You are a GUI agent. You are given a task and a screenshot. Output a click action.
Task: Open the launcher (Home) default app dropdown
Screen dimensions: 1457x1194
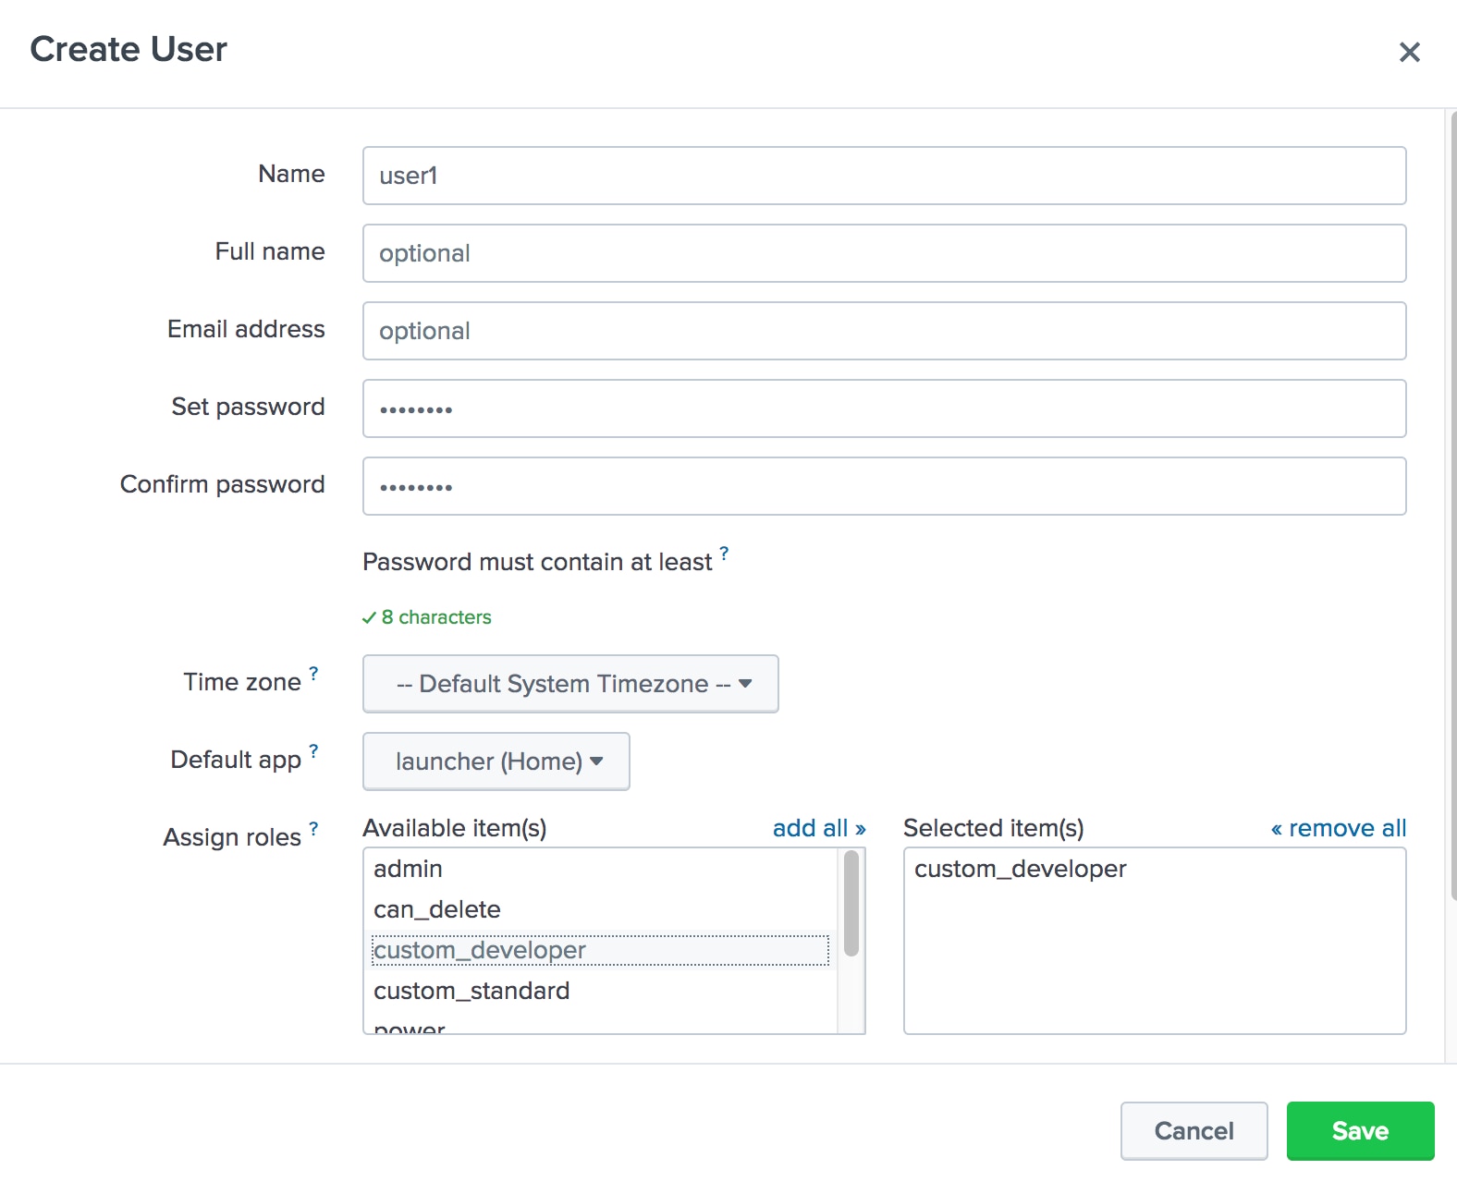coord(496,761)
